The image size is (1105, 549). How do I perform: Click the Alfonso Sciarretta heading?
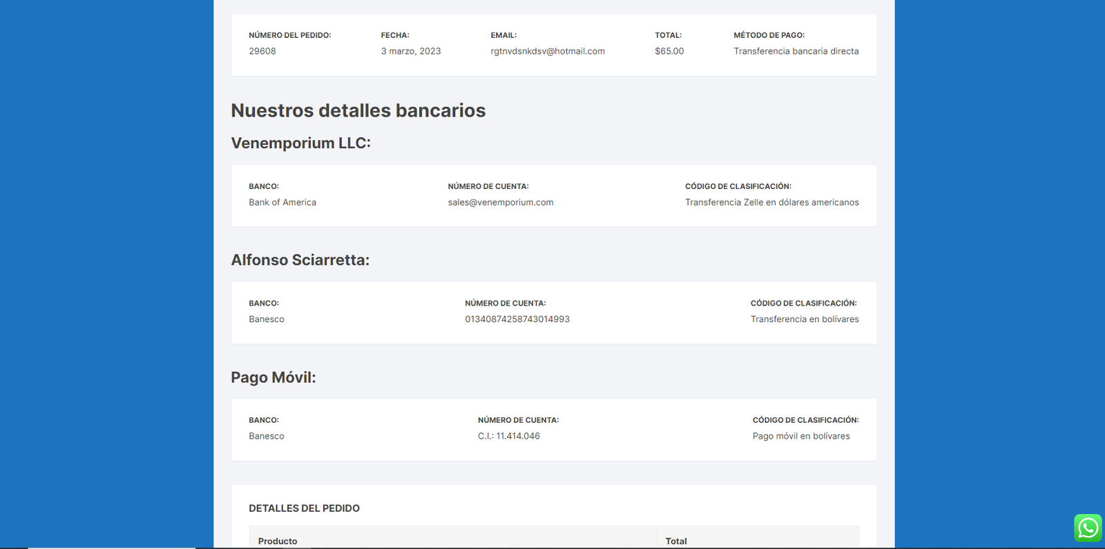[x=300, y=260]
